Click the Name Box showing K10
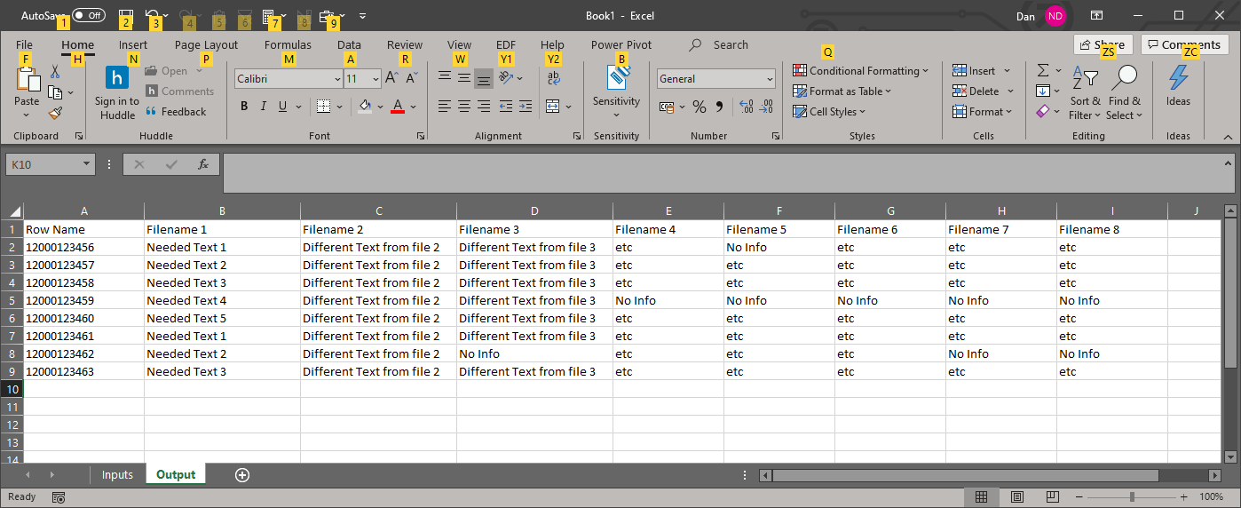The image size is (1241, 508). tap(44, 164)
